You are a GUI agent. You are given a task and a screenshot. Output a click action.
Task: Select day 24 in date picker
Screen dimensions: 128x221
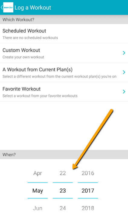tap(63, 208)
